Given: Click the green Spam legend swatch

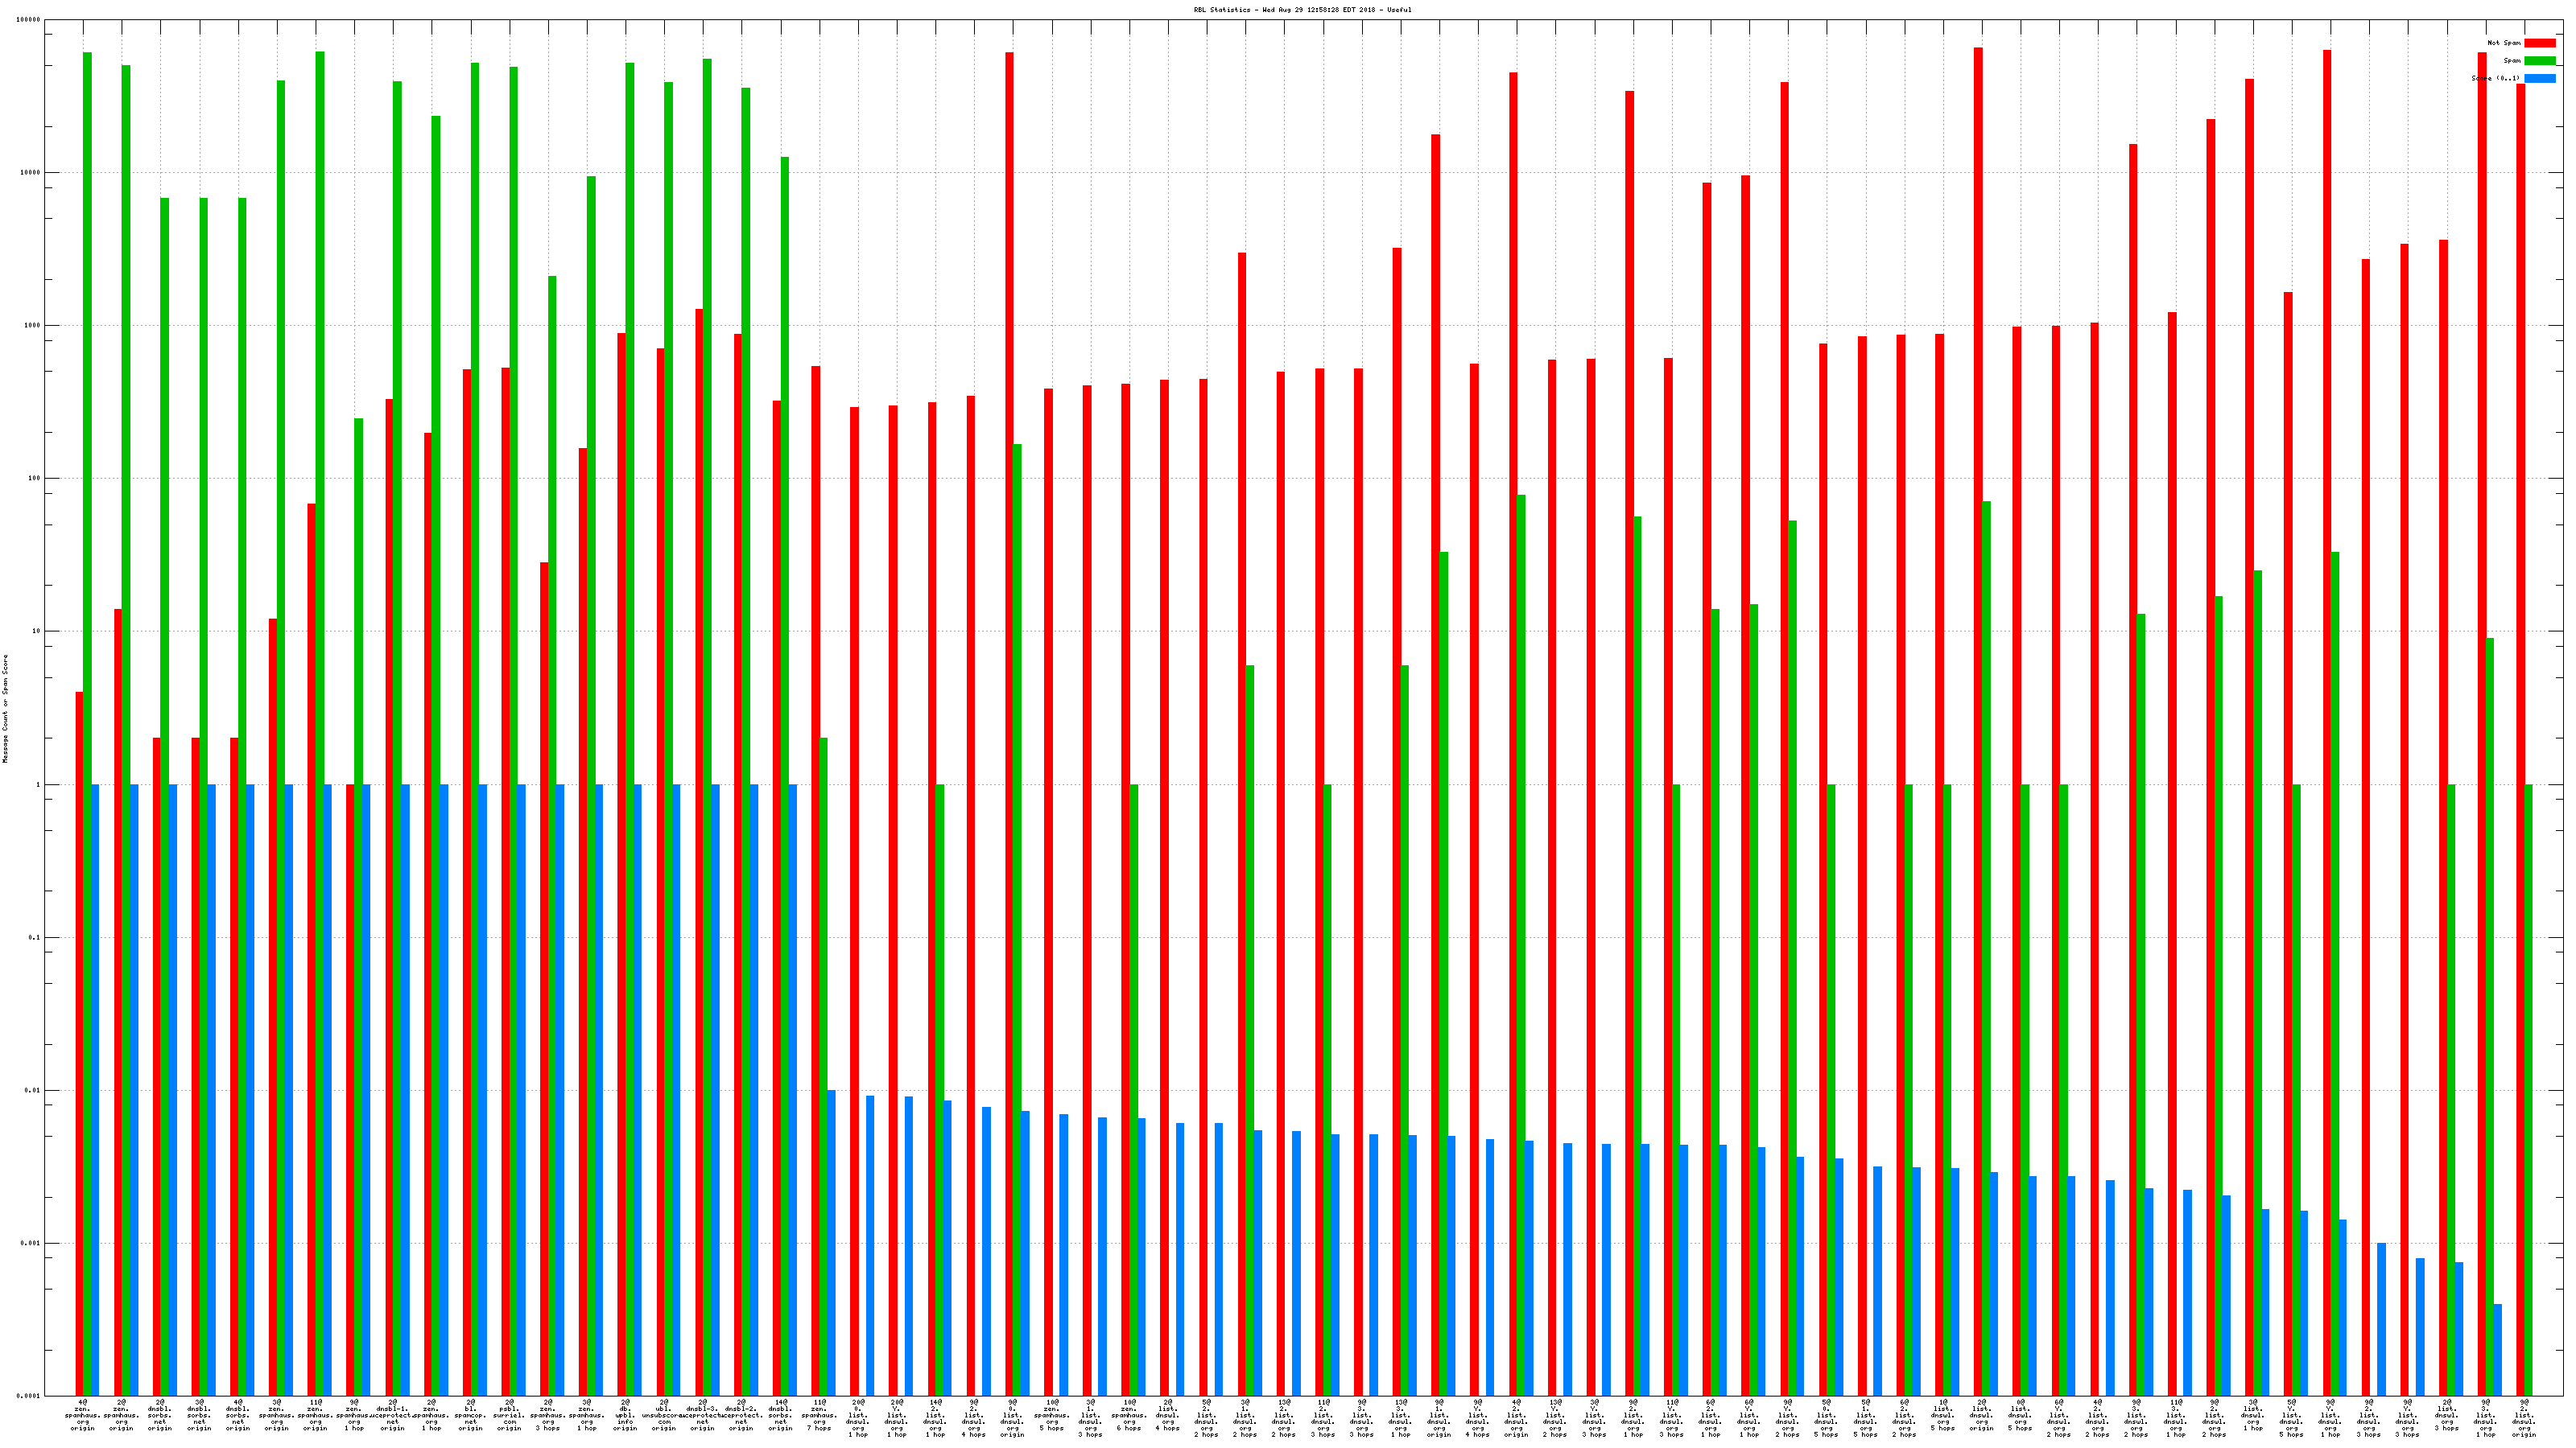Looking at the screenshot, I should click(2539, 61).
